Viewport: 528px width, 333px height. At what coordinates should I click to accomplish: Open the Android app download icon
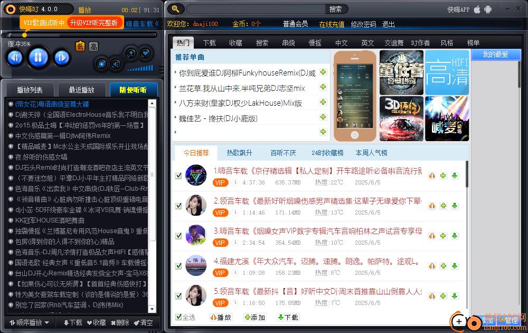487,10
